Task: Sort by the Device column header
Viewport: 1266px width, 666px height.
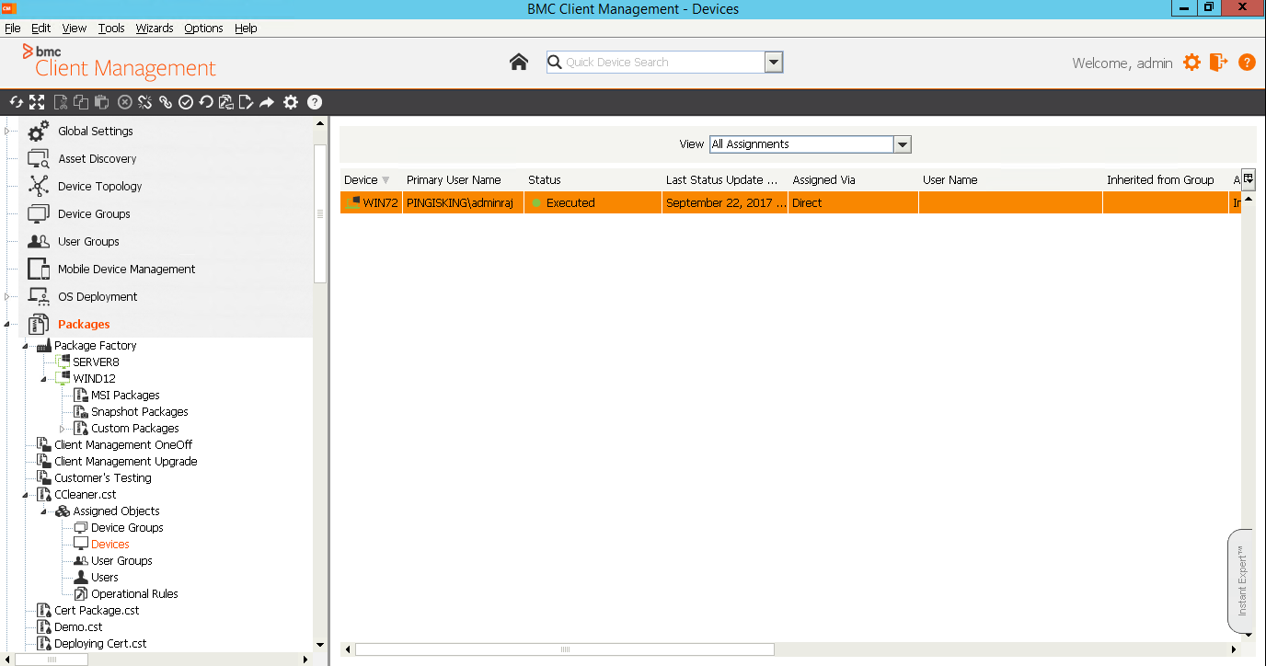Action: [371, 180]
